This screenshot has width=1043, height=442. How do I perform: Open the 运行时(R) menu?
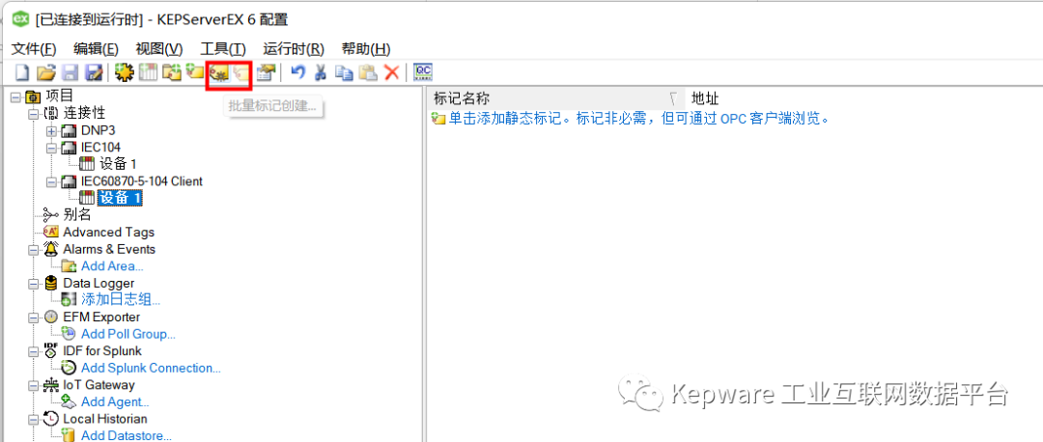[x=294, y=48]
